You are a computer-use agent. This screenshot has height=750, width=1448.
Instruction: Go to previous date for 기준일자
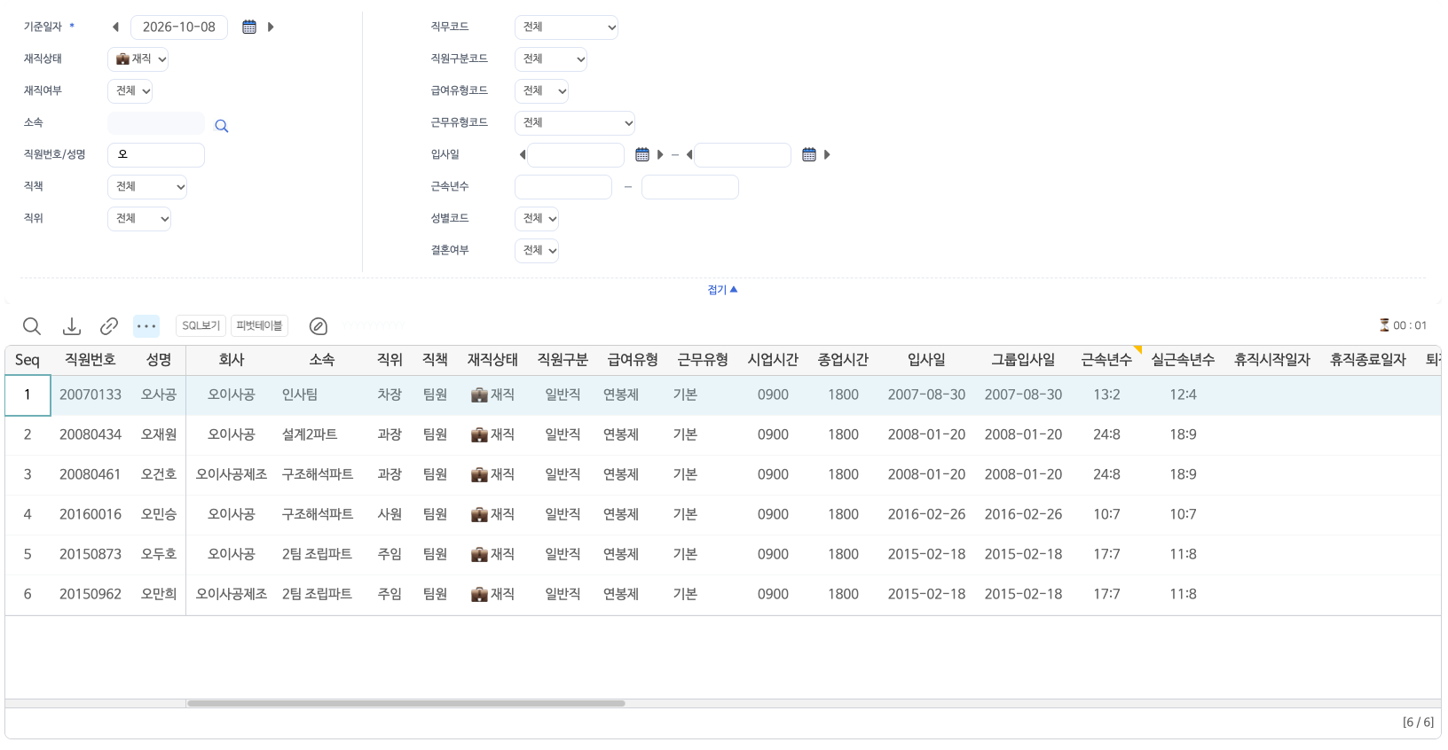pyautogui.click(x=115, y=27)
